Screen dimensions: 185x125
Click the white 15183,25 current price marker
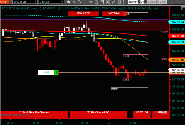click(x=177, y=70)
